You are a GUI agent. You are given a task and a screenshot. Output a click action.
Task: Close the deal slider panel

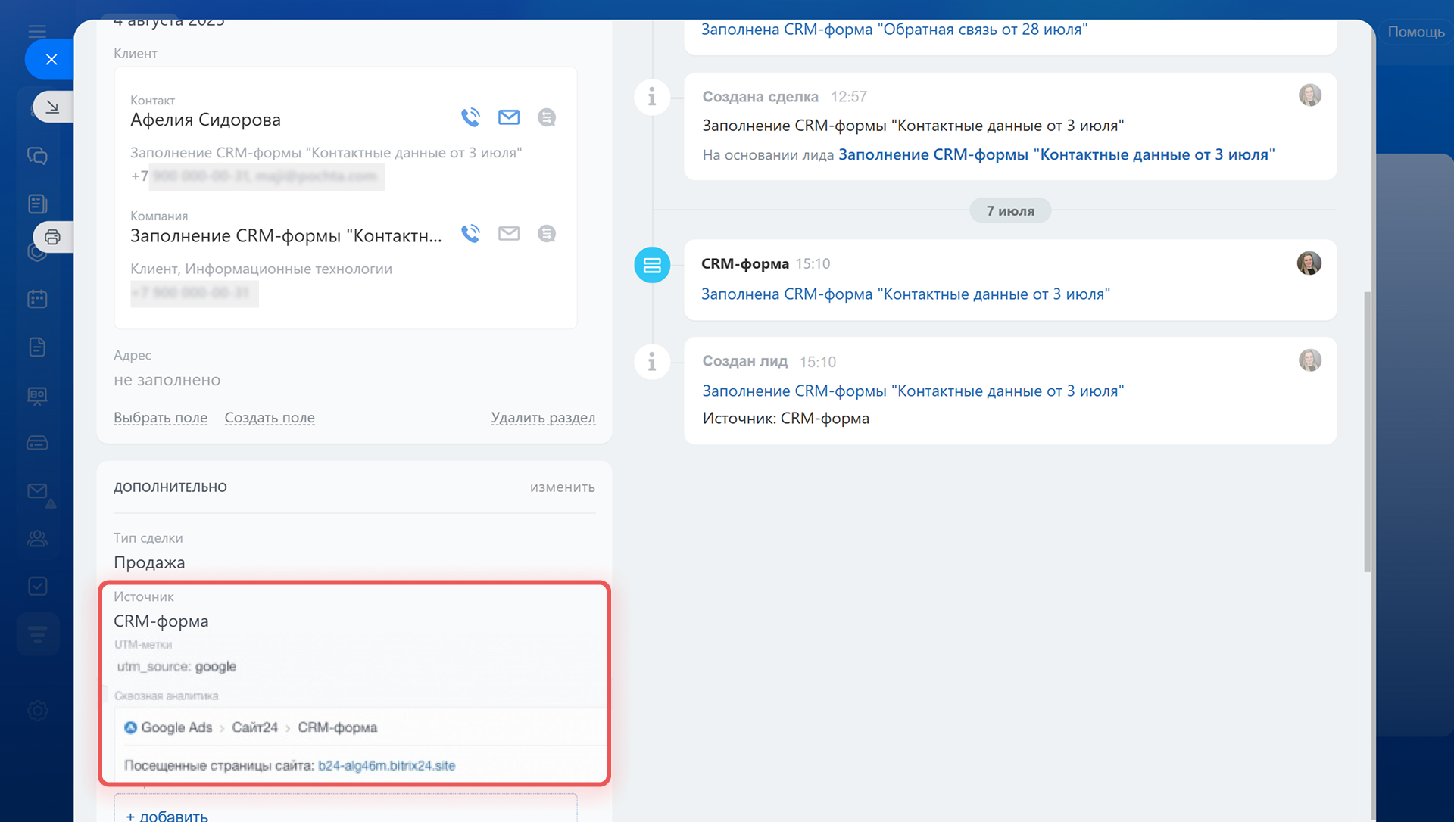[x=51, y=59]
